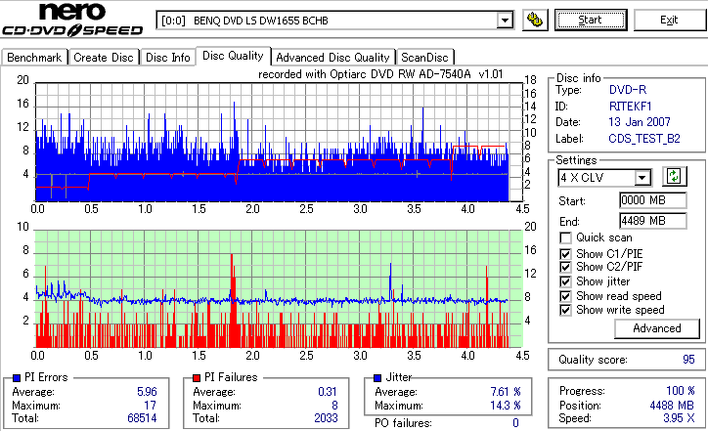708x431 pixels.
Task: Click the upper PI Errors graph
Action: tap(279, 142)
